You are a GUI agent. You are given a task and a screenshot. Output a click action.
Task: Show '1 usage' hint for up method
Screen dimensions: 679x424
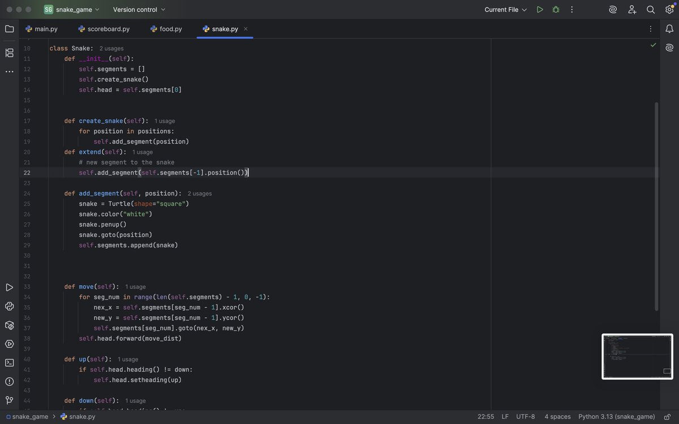(128, 359)
